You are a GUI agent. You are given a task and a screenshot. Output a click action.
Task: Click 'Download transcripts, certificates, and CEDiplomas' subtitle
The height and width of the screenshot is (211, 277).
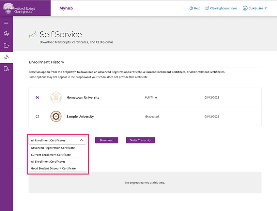(77, 42)
